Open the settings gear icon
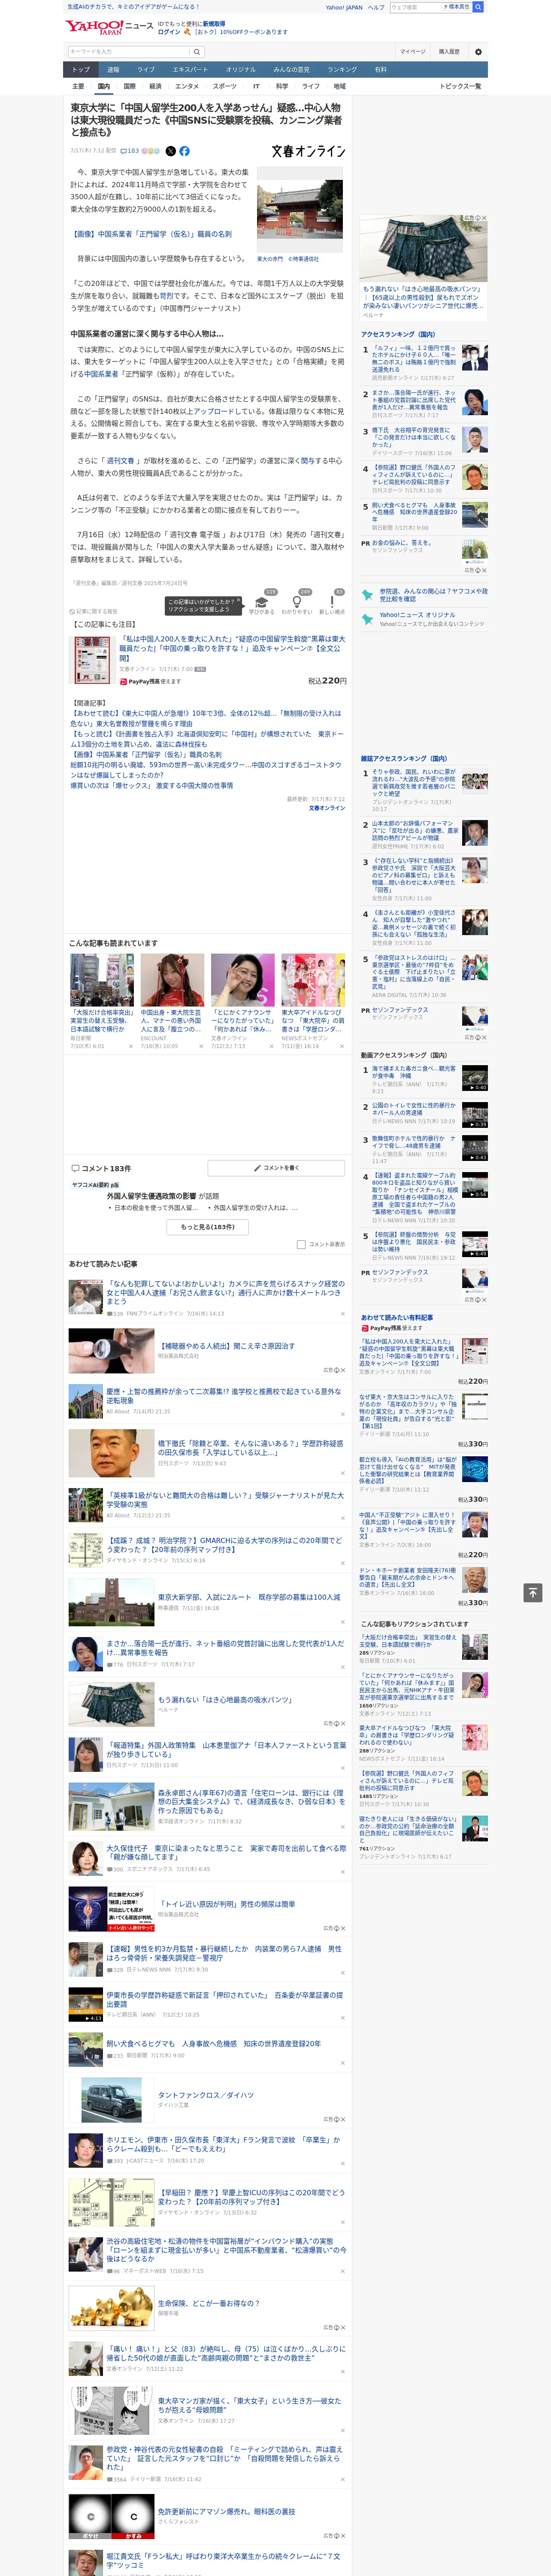This screenshot has height=2576, width=551. click(x=478, y=52)
